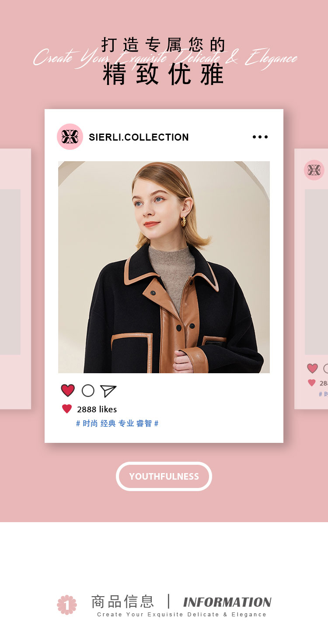Select the 睿智 hashtag
Image resolution: width=328 pixels, height=640 pixels.
point(144,424)
